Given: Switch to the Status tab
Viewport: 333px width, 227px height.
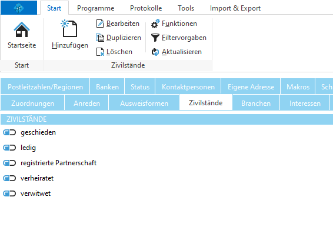Looking at the screenshot, I should pyautogui.click(x=140, y=86).
